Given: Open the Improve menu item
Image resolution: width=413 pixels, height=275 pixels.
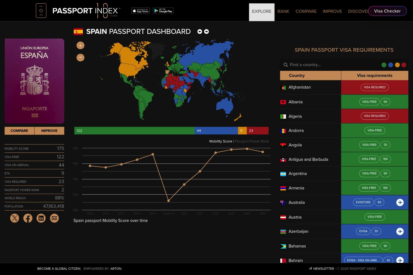Looking at the screenshot, I should [332, 11].
